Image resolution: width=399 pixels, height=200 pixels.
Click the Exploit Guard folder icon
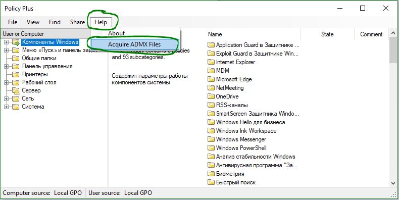(x=211, y=54)
